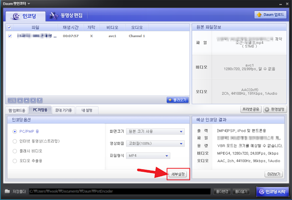The height and width of the screenshot is (200, 292).
Task: Click the 오디오 column header
Action: pos(137,27)
